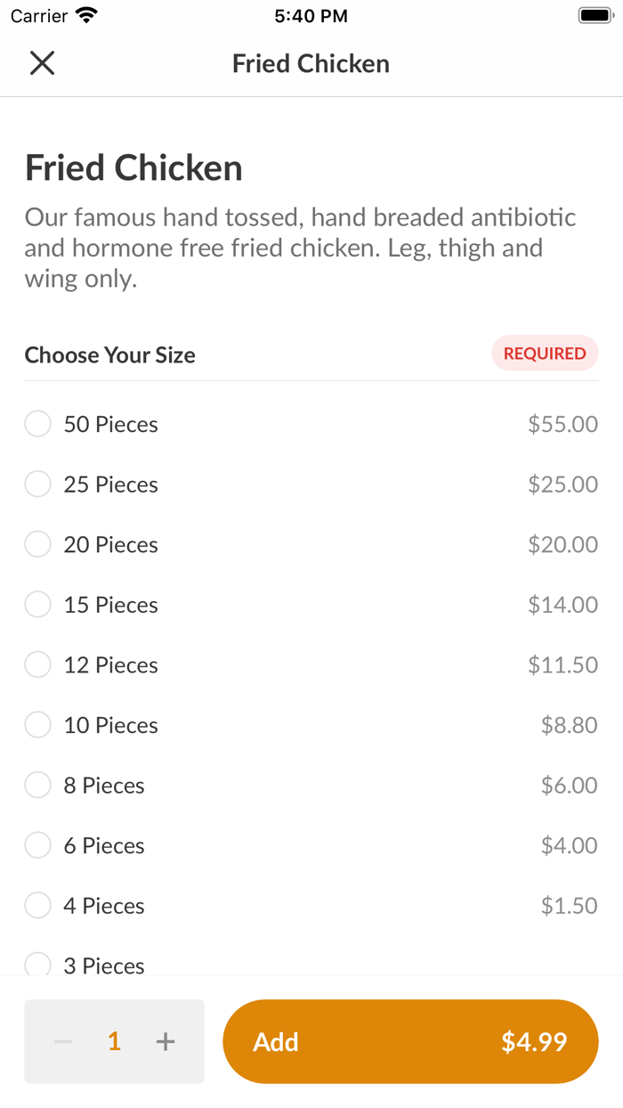
Task: Choose the 4 Pieces size
Action: pyautogui.click(x=37, y=906)
